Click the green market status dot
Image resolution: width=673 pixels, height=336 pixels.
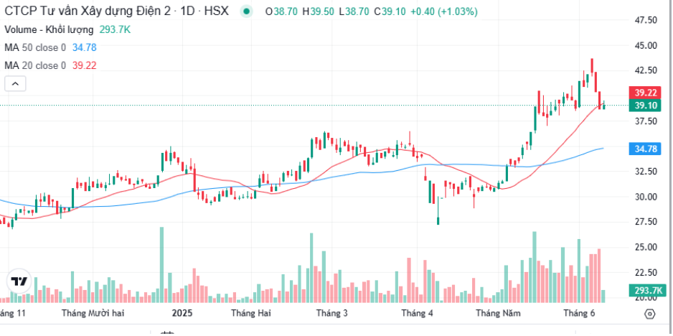point(246,11)
